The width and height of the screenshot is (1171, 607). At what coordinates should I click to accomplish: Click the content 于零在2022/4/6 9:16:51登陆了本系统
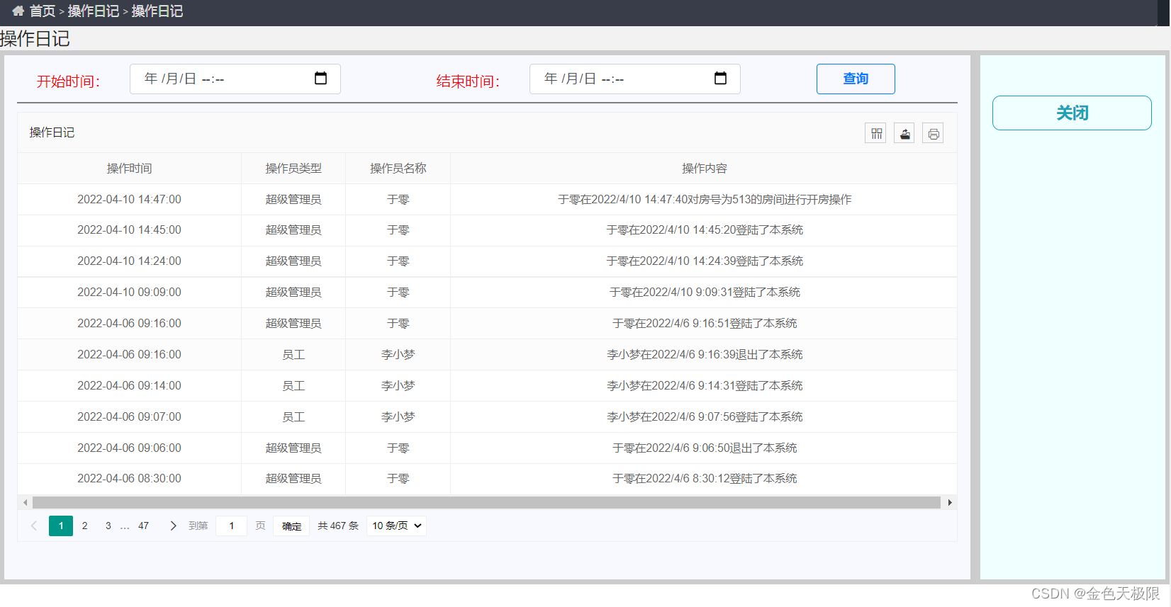point(705,324)
